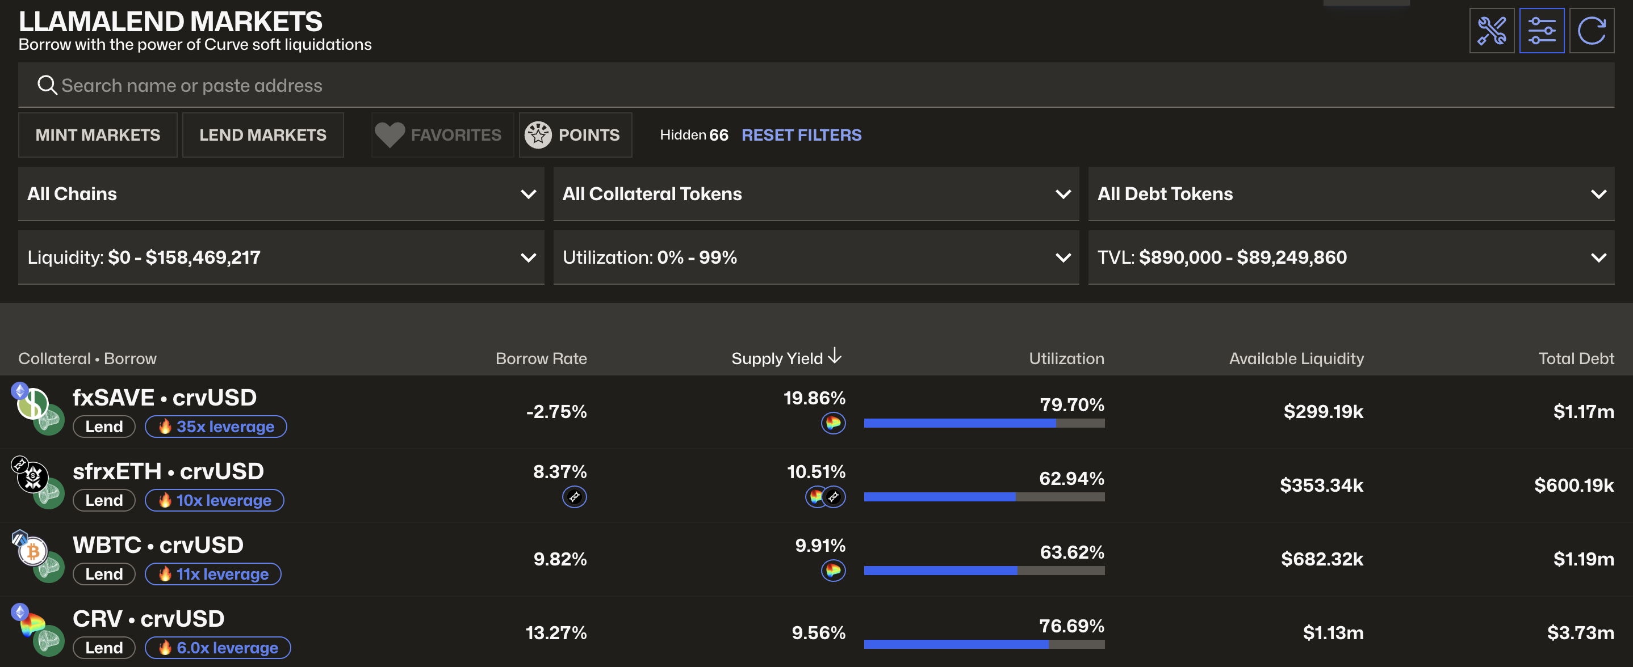This screenshot has width=1633, height=667.
Task: Switch to the MINT MARKETS tab
Action: 98,134
